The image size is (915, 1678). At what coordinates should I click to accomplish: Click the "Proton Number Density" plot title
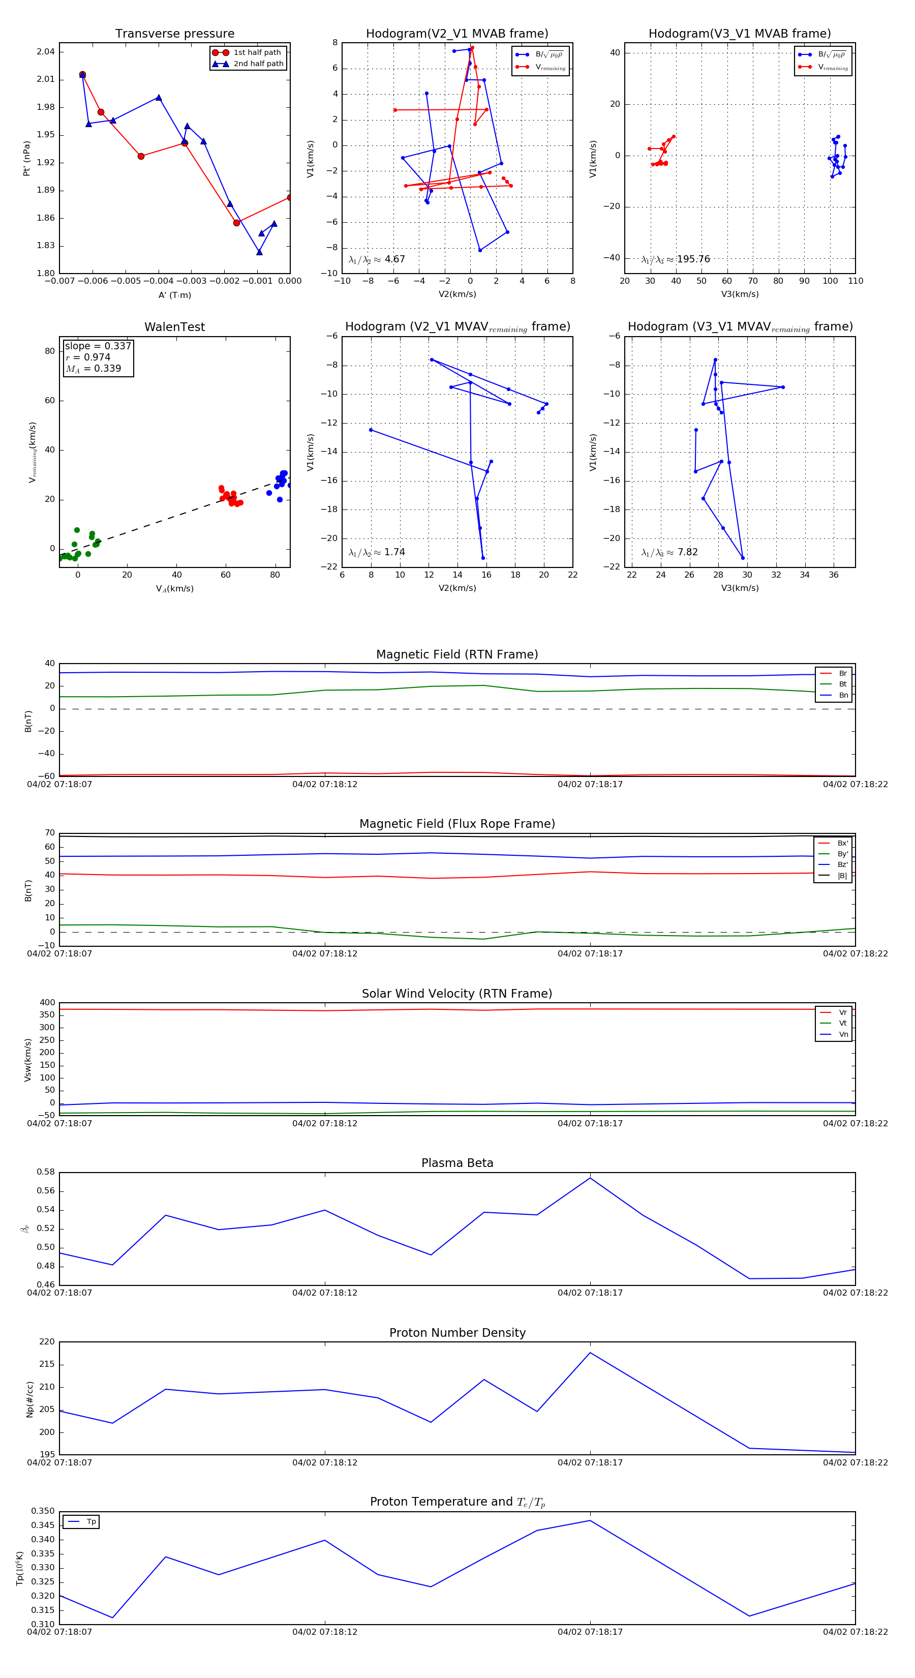tap(457, 1333)
